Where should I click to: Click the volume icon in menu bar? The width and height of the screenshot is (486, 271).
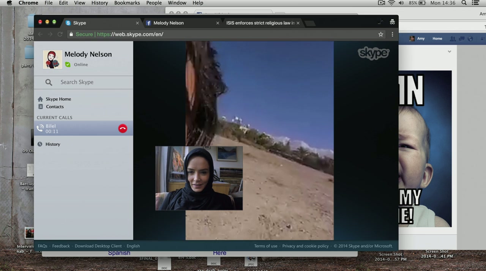401,3
